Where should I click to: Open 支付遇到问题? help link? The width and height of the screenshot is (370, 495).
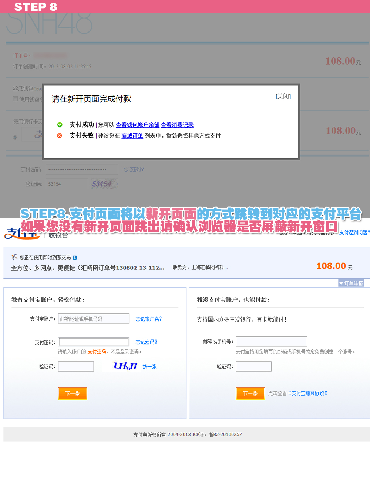pos(354,233)
